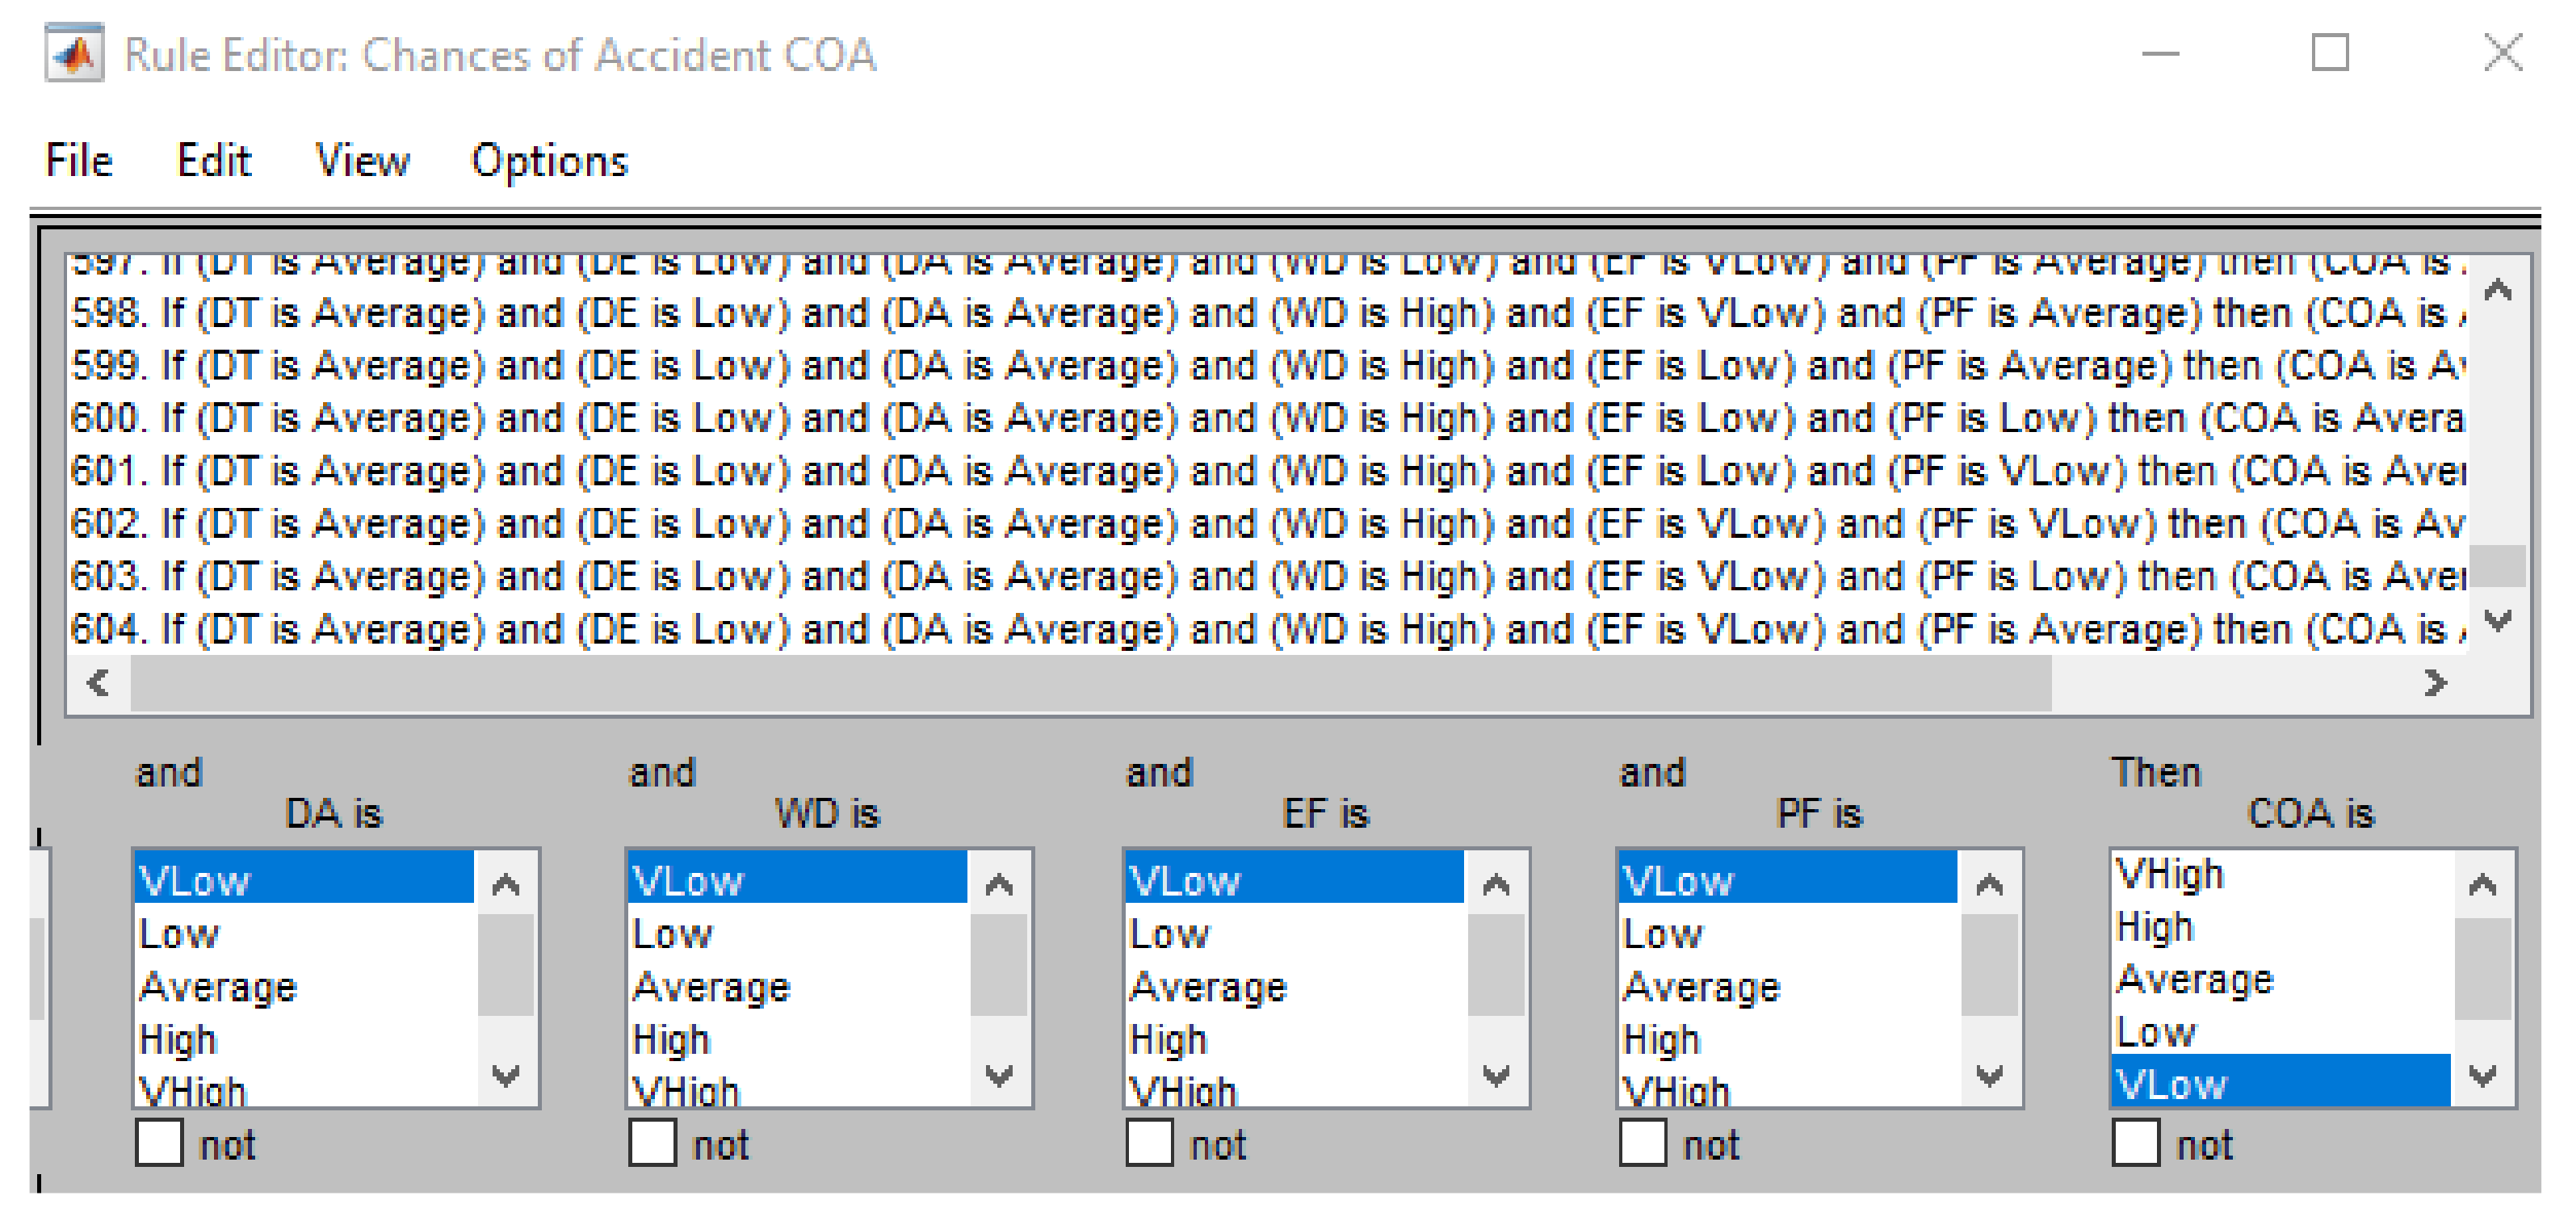Click the MATLAB logo icon in title bar
2568x1221 pixels.
coord(73,54)
